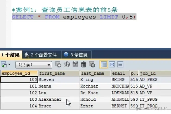Open the 2 个配置文件 tab
Image resolution: width=171 pixels, height=114 pixels.
tap(42, 55)
